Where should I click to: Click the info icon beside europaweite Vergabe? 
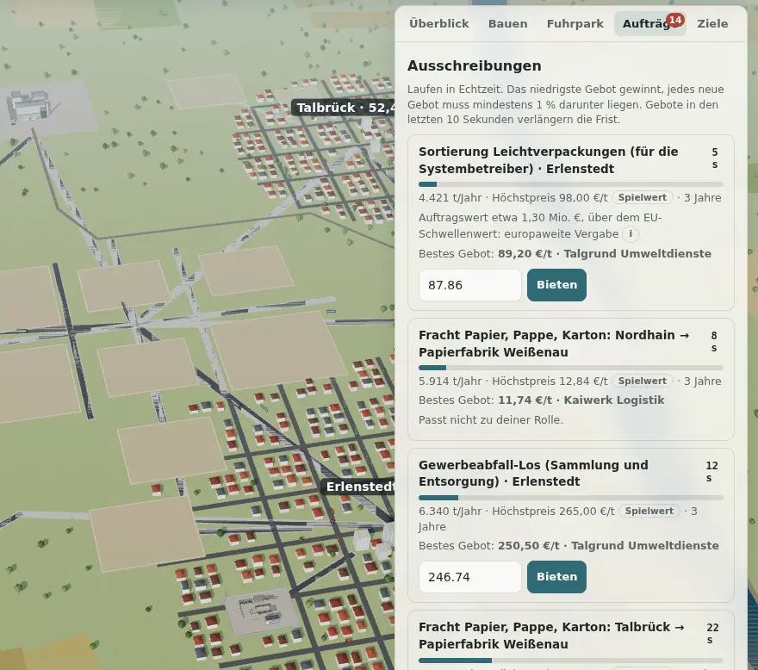(x=630, y=234)
